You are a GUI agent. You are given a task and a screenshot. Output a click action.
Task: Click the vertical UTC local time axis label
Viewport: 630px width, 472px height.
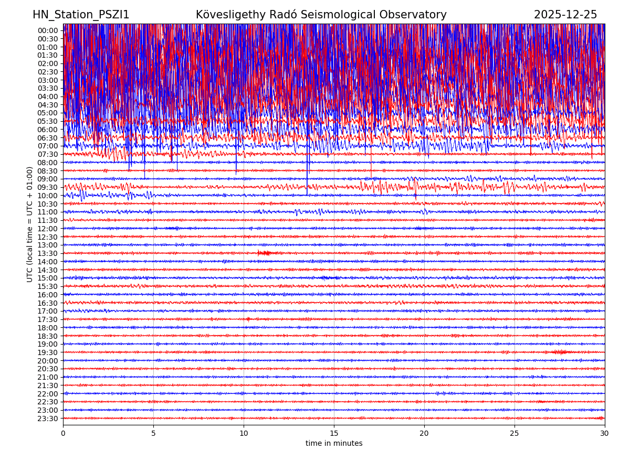[30, 224]
